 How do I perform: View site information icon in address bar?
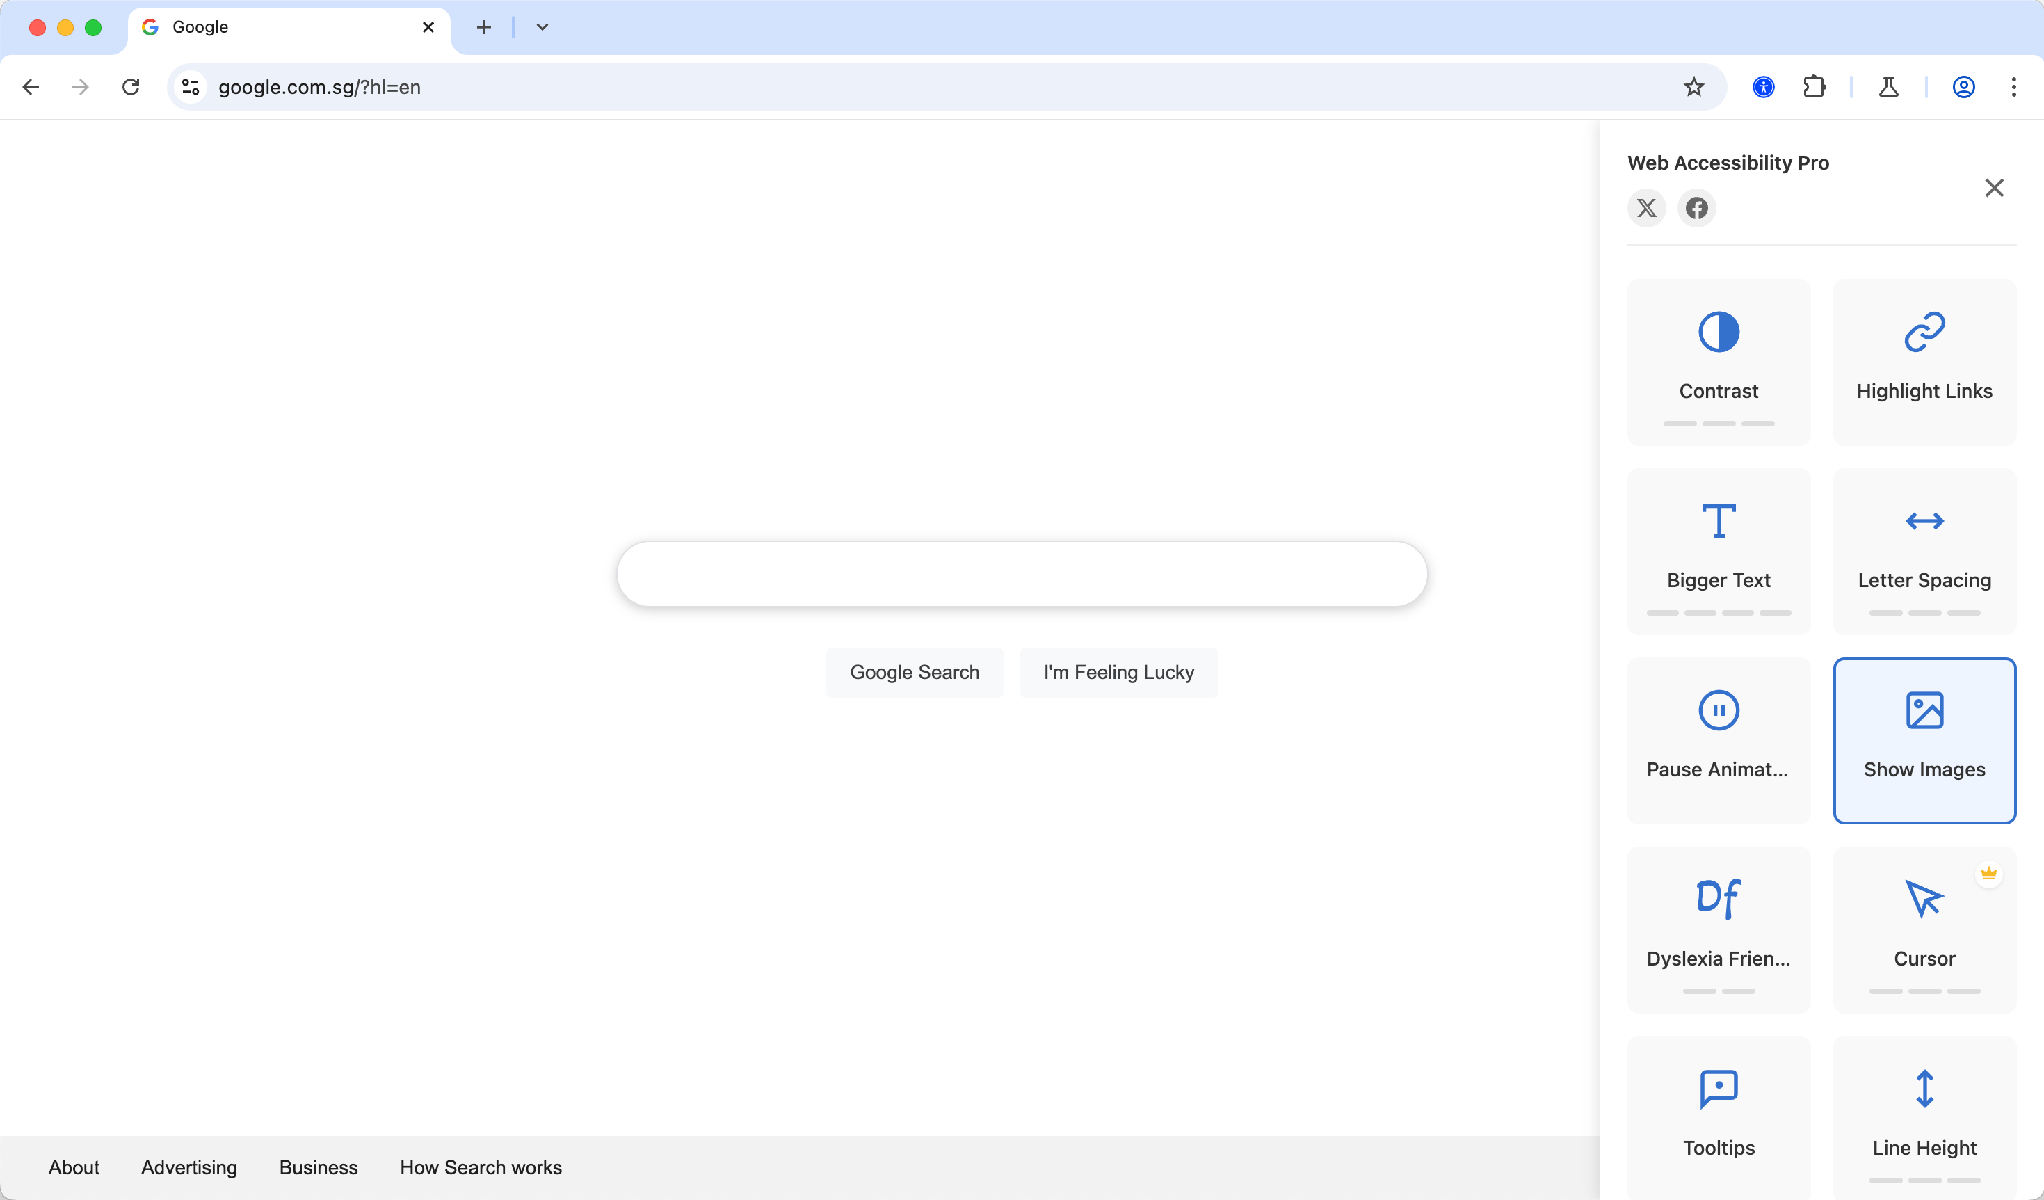[191, 87]
